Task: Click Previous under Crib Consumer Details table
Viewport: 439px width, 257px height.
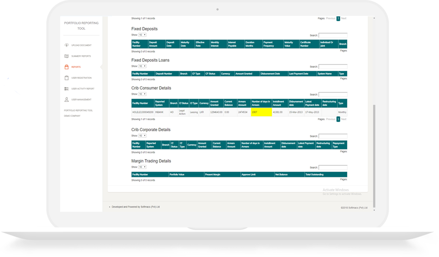Action: coord(331,119)
